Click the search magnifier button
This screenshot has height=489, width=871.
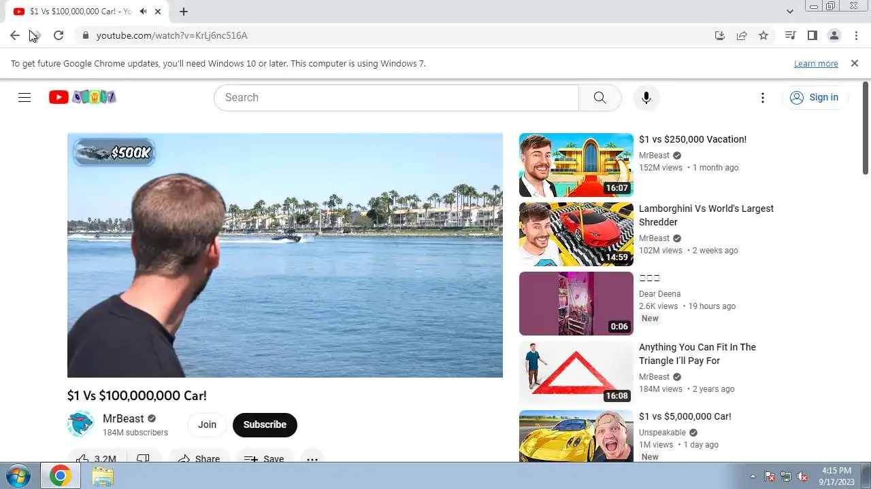599,97
